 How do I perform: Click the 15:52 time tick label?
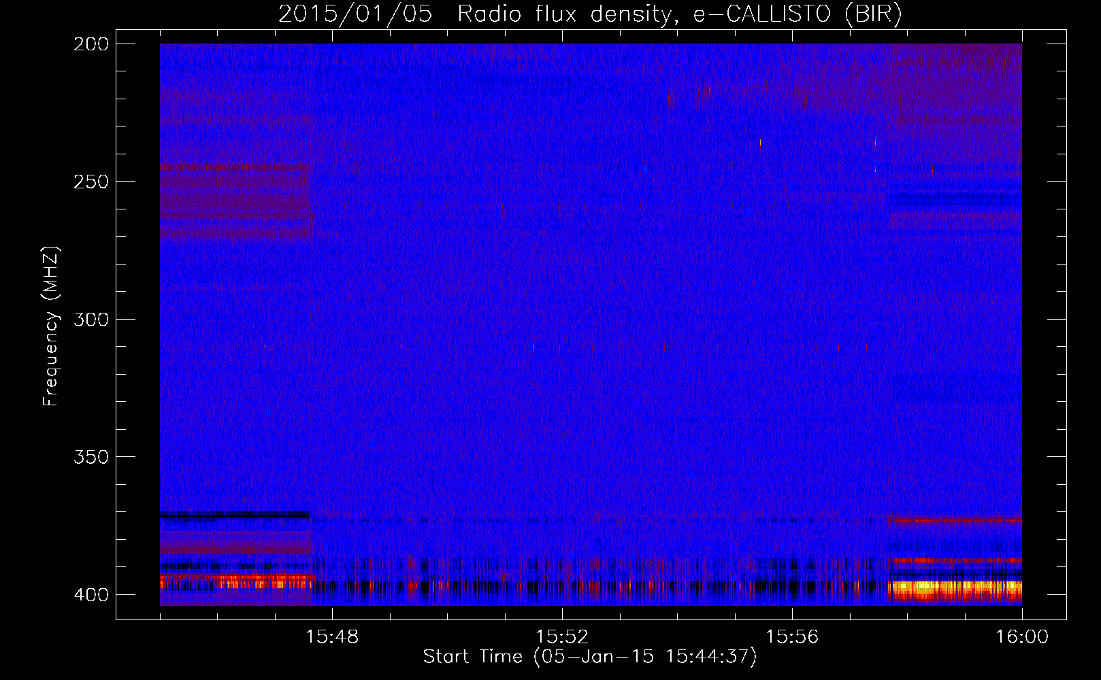(x=562, y=636)
